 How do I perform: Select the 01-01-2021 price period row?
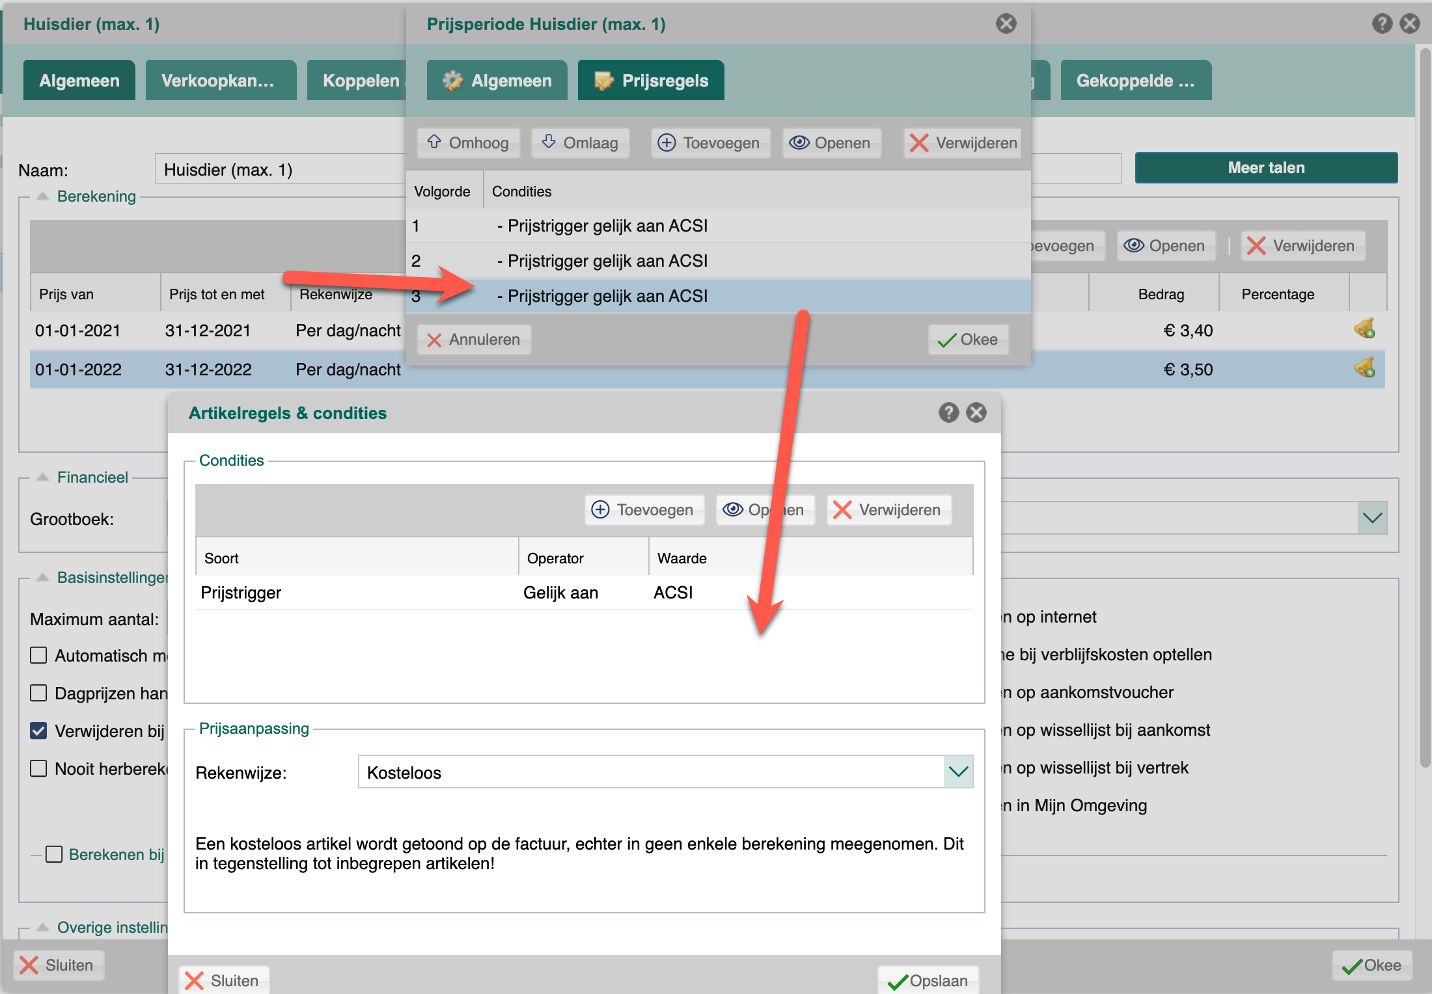pyautogui.click(x=218, y=330)
